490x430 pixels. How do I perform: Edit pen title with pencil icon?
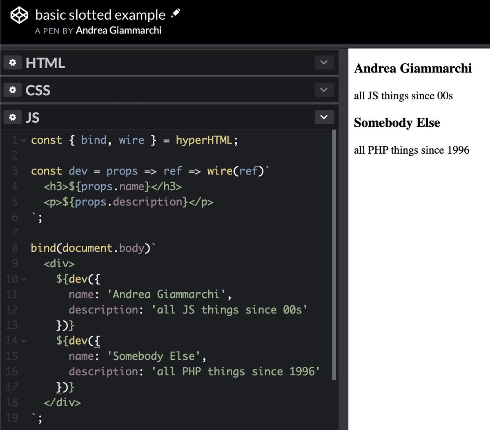pos(176,13)
